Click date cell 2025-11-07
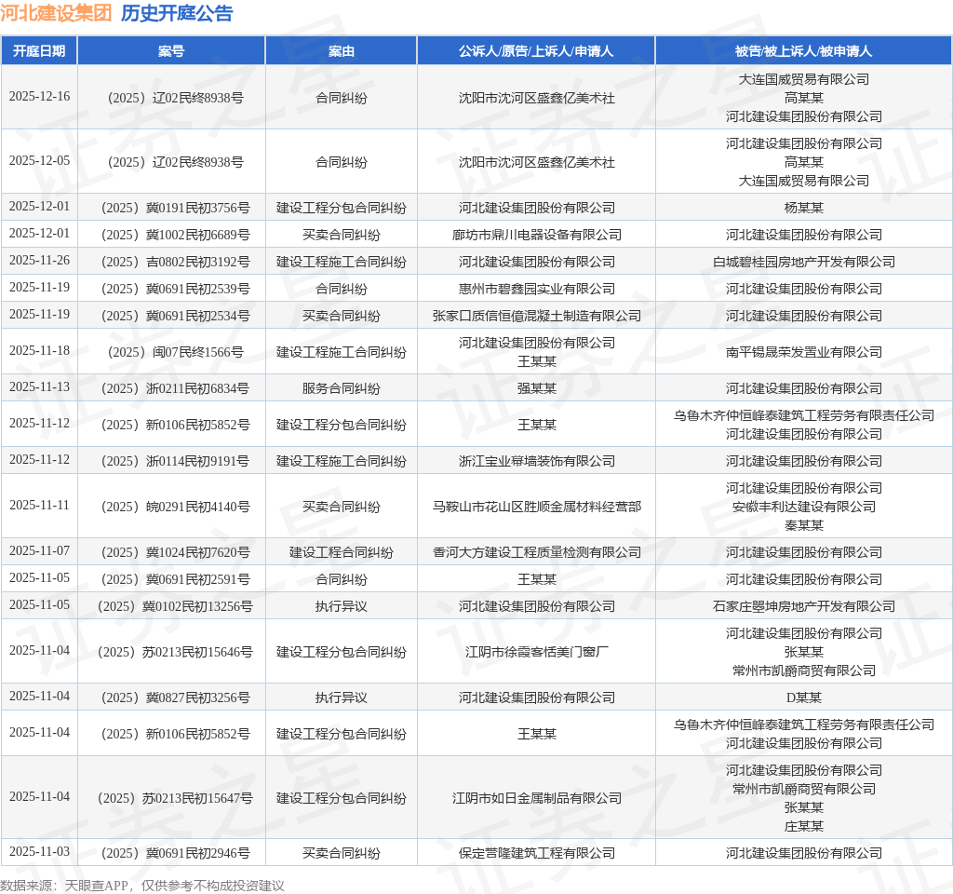 [39, 550]
